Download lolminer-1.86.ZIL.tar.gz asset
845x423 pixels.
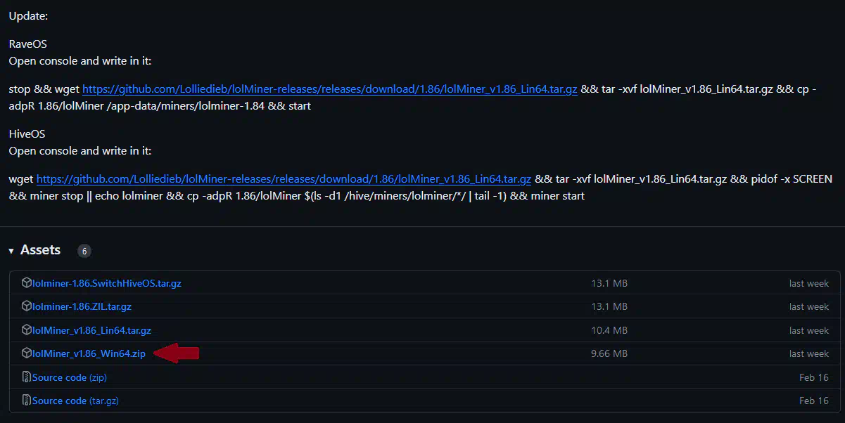point(82,307)
